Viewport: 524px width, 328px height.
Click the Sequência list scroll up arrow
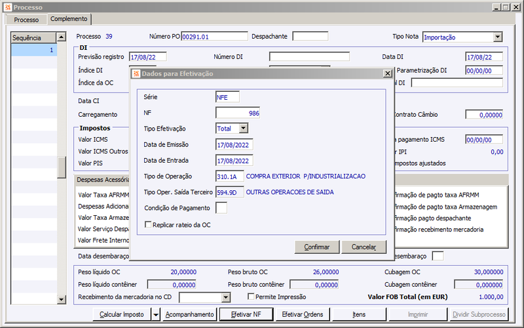61,37
